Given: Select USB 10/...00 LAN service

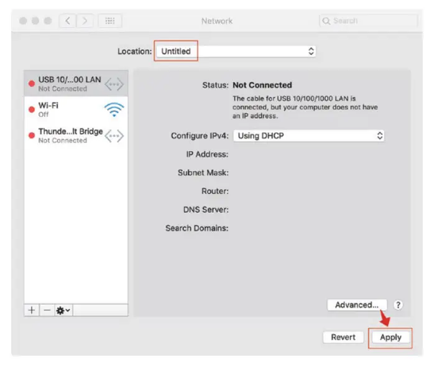Looking at the screenshot, I should pos(76,84).
